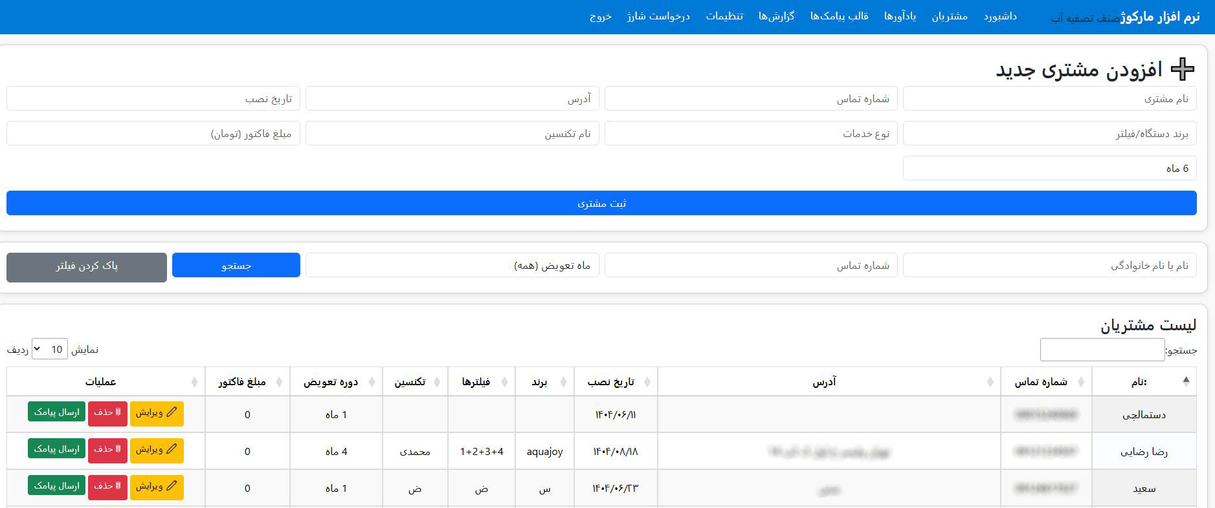Viewport: 1215px width, 508px height.
Task: Click پاک کردن فیلتر gray button
Action: click(x=87, y=267)
